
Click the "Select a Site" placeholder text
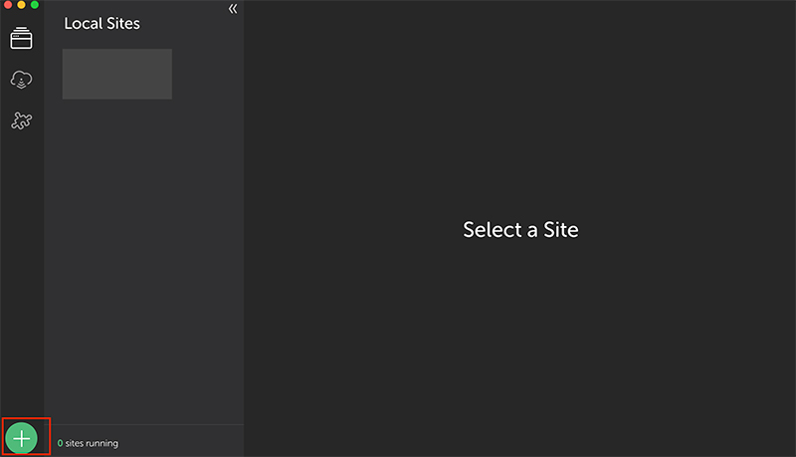pyautogui.click(x=520, y=230)
